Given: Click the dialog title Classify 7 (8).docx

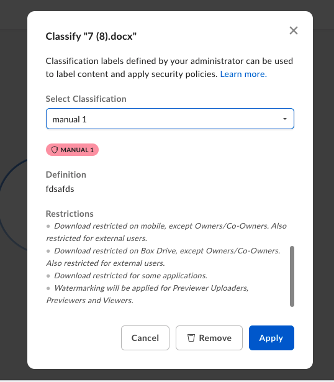Looking at the screenshot, I should click(91, 36).
